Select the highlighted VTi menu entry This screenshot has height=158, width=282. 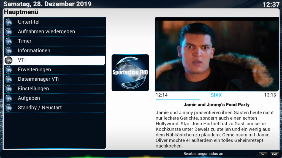click(55, 60)
